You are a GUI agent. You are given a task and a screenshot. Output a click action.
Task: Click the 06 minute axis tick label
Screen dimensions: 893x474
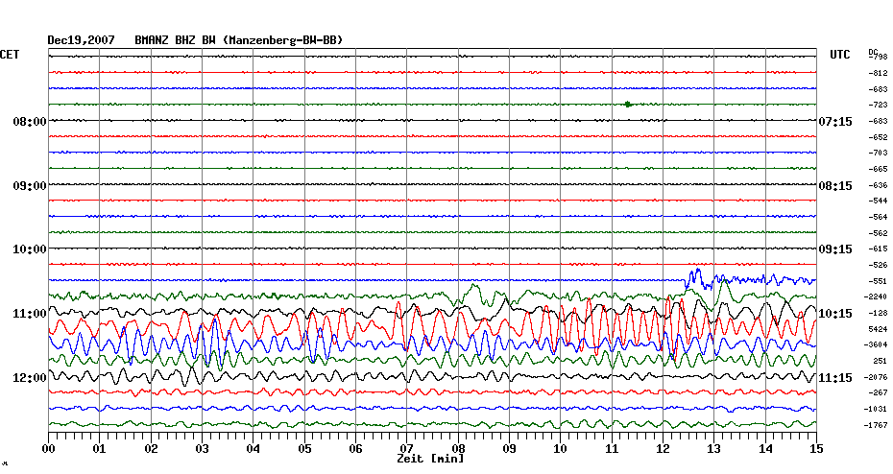tap(356, 449)
